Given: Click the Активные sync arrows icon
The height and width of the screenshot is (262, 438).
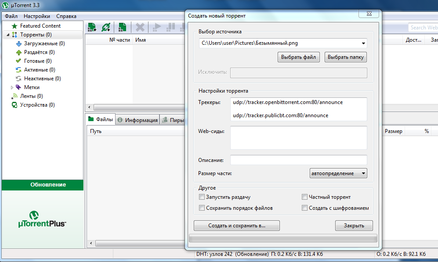Looking at the screenshot, I should click(x=18, y=70).
